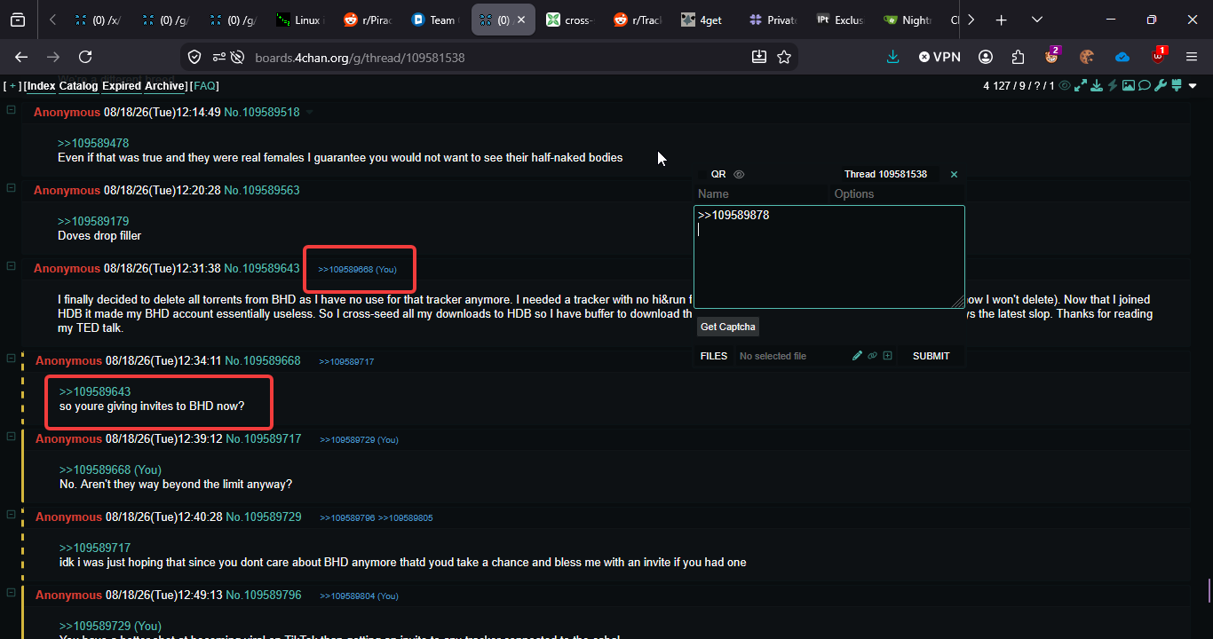Click the QR comment box containing >>109589878
The height and width of the screenshot is (639, 1213).
pos(829,257)
